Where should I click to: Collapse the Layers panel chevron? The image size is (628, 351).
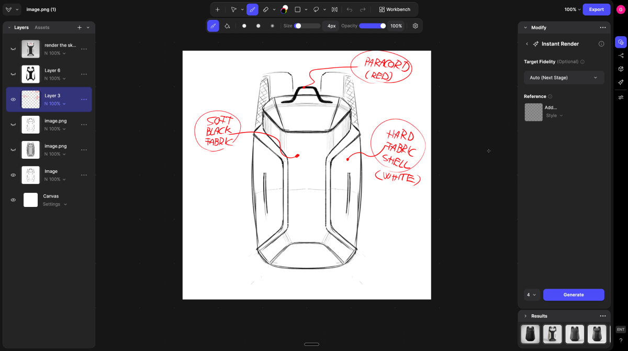tap(9, 27)
